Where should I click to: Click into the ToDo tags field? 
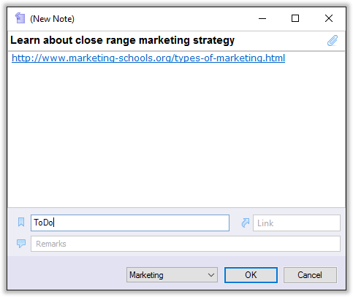point(130,223)
